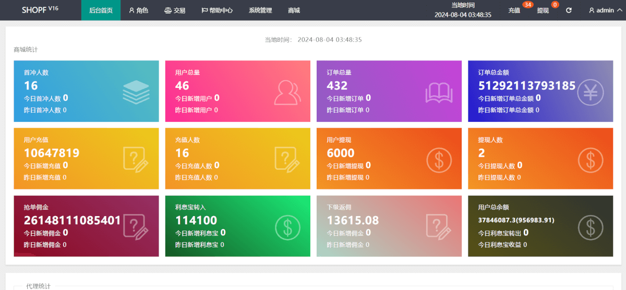Open the 后台首页 tab
The image size is (626, 290).
pyautogui.click(x=101, y=10)
